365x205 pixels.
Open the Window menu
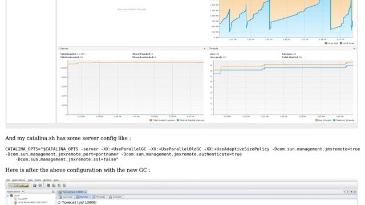tap(47, 180)
